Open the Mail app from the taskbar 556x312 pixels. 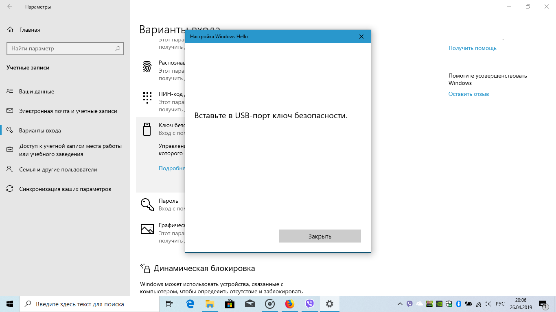(x=250, y=304)
